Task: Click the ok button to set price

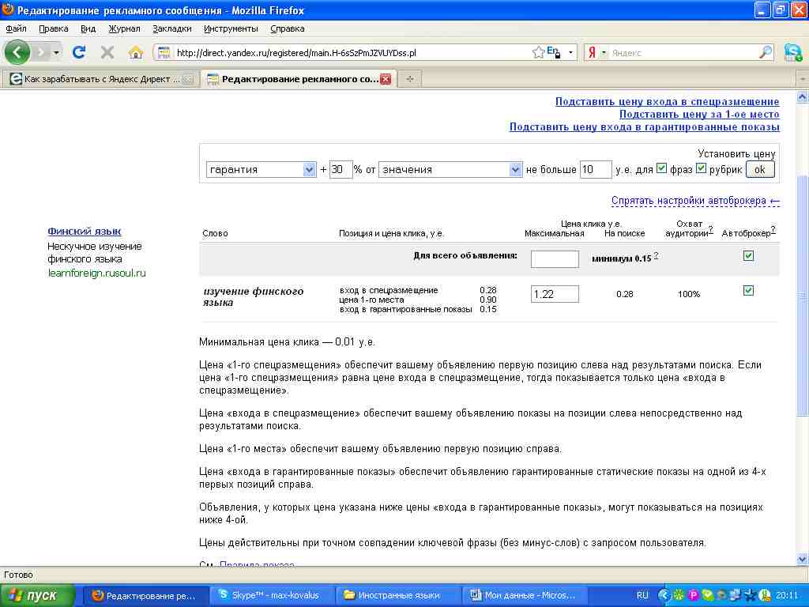Action: point(760,169)
